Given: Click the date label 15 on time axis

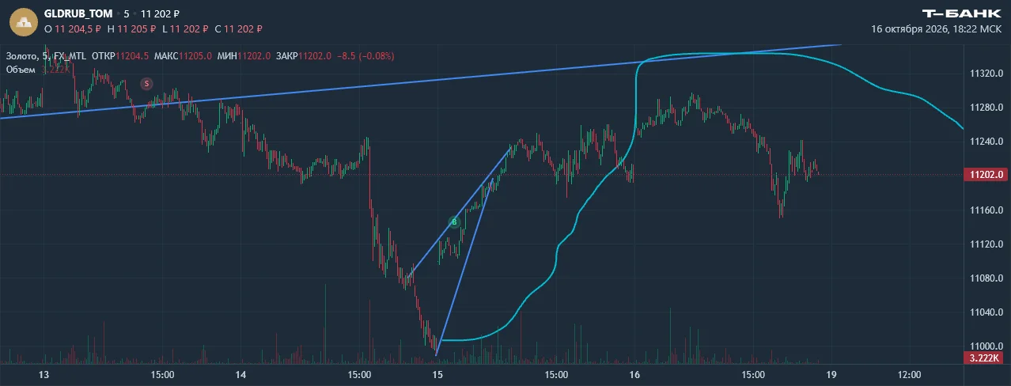Looking at the screenshot, I should [x=437, y=374].
